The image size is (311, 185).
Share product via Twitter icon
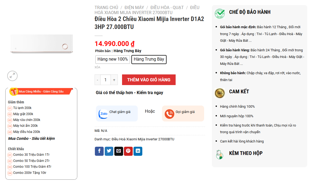click(109, 151)
